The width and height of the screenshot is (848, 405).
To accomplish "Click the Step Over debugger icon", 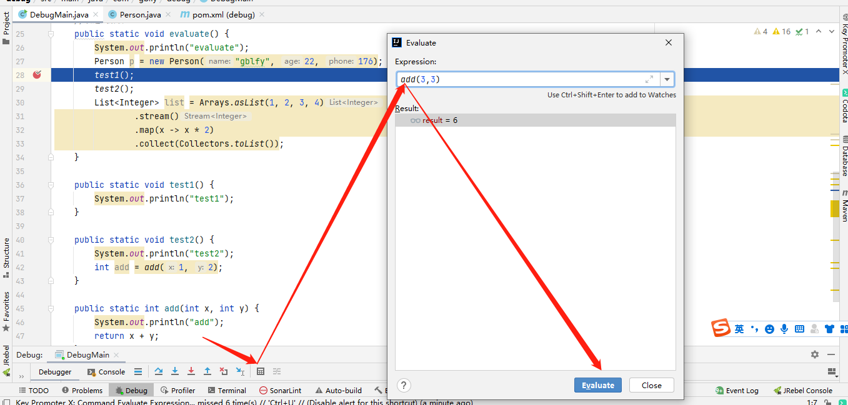I will tap(159, 371).
